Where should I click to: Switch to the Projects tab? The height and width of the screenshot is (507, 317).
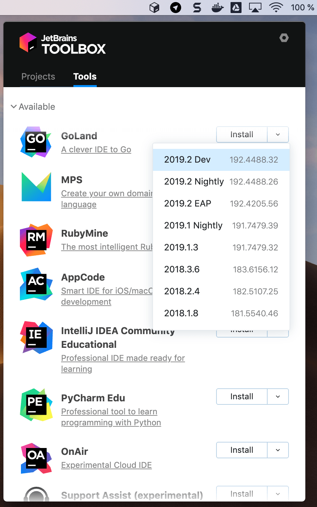tap(38, 76)
